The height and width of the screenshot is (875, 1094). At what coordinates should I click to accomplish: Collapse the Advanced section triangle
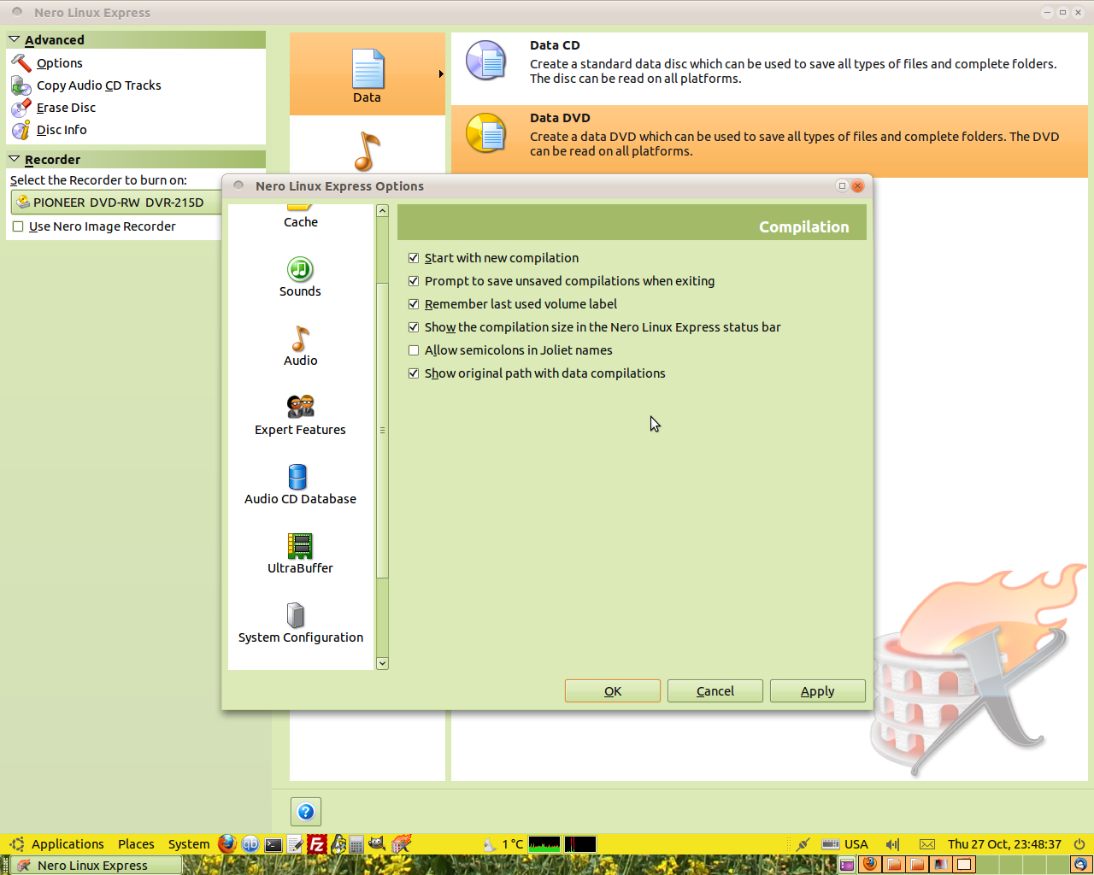click(x=15, y=39)
